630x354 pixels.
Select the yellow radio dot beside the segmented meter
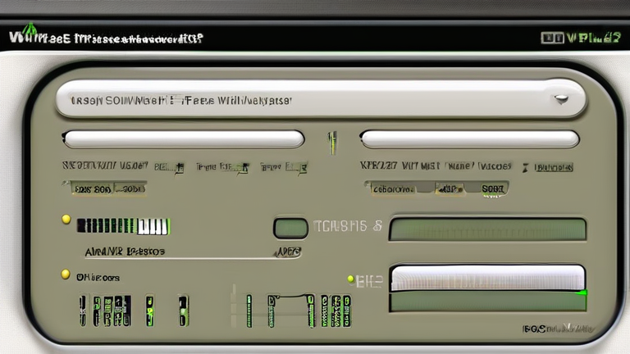(x=66, y=219)
